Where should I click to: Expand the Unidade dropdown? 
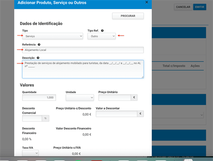[x=80, y=98]
